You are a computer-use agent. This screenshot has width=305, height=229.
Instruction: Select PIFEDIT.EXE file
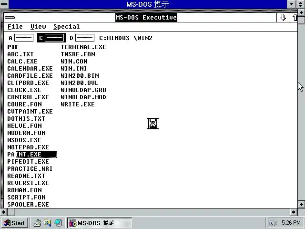pos(28,162)
